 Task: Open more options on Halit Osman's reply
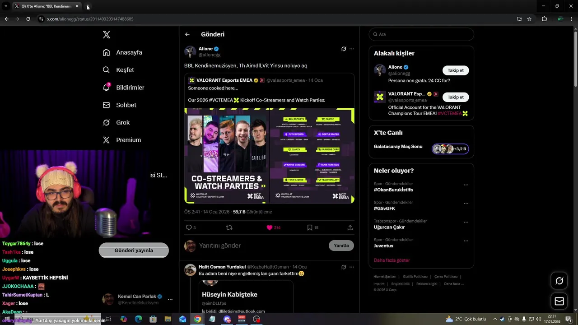tap(352, 267)
